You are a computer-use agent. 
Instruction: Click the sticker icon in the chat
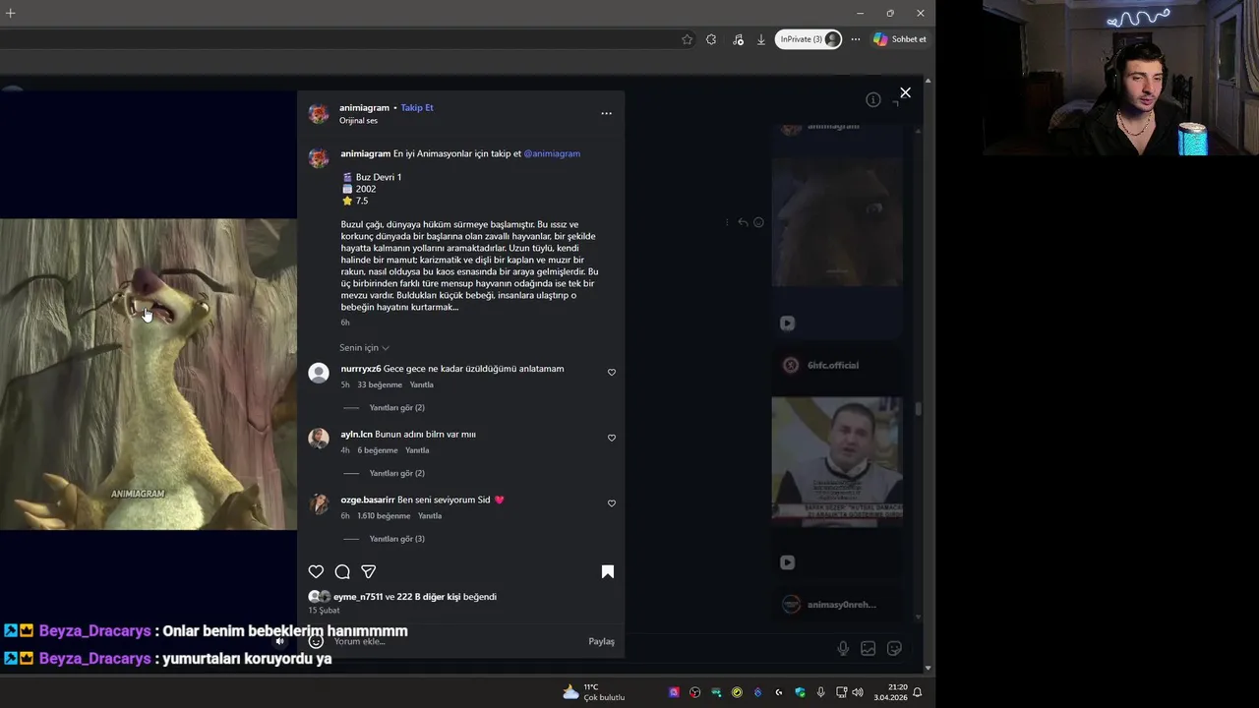pyautogui.click(x=894, y=648)
